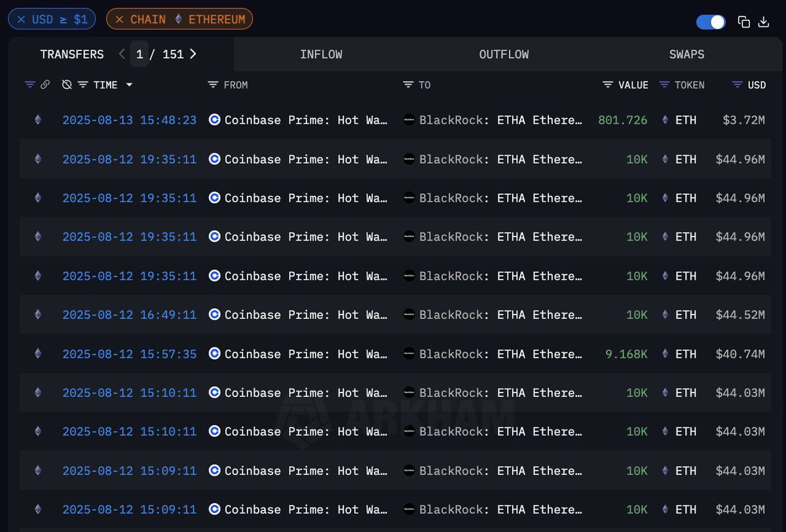The height and width of the screenshot is (532, 786).
Task: Click ETH token label in 16:49:11 row
Action: tap(686, 314)
